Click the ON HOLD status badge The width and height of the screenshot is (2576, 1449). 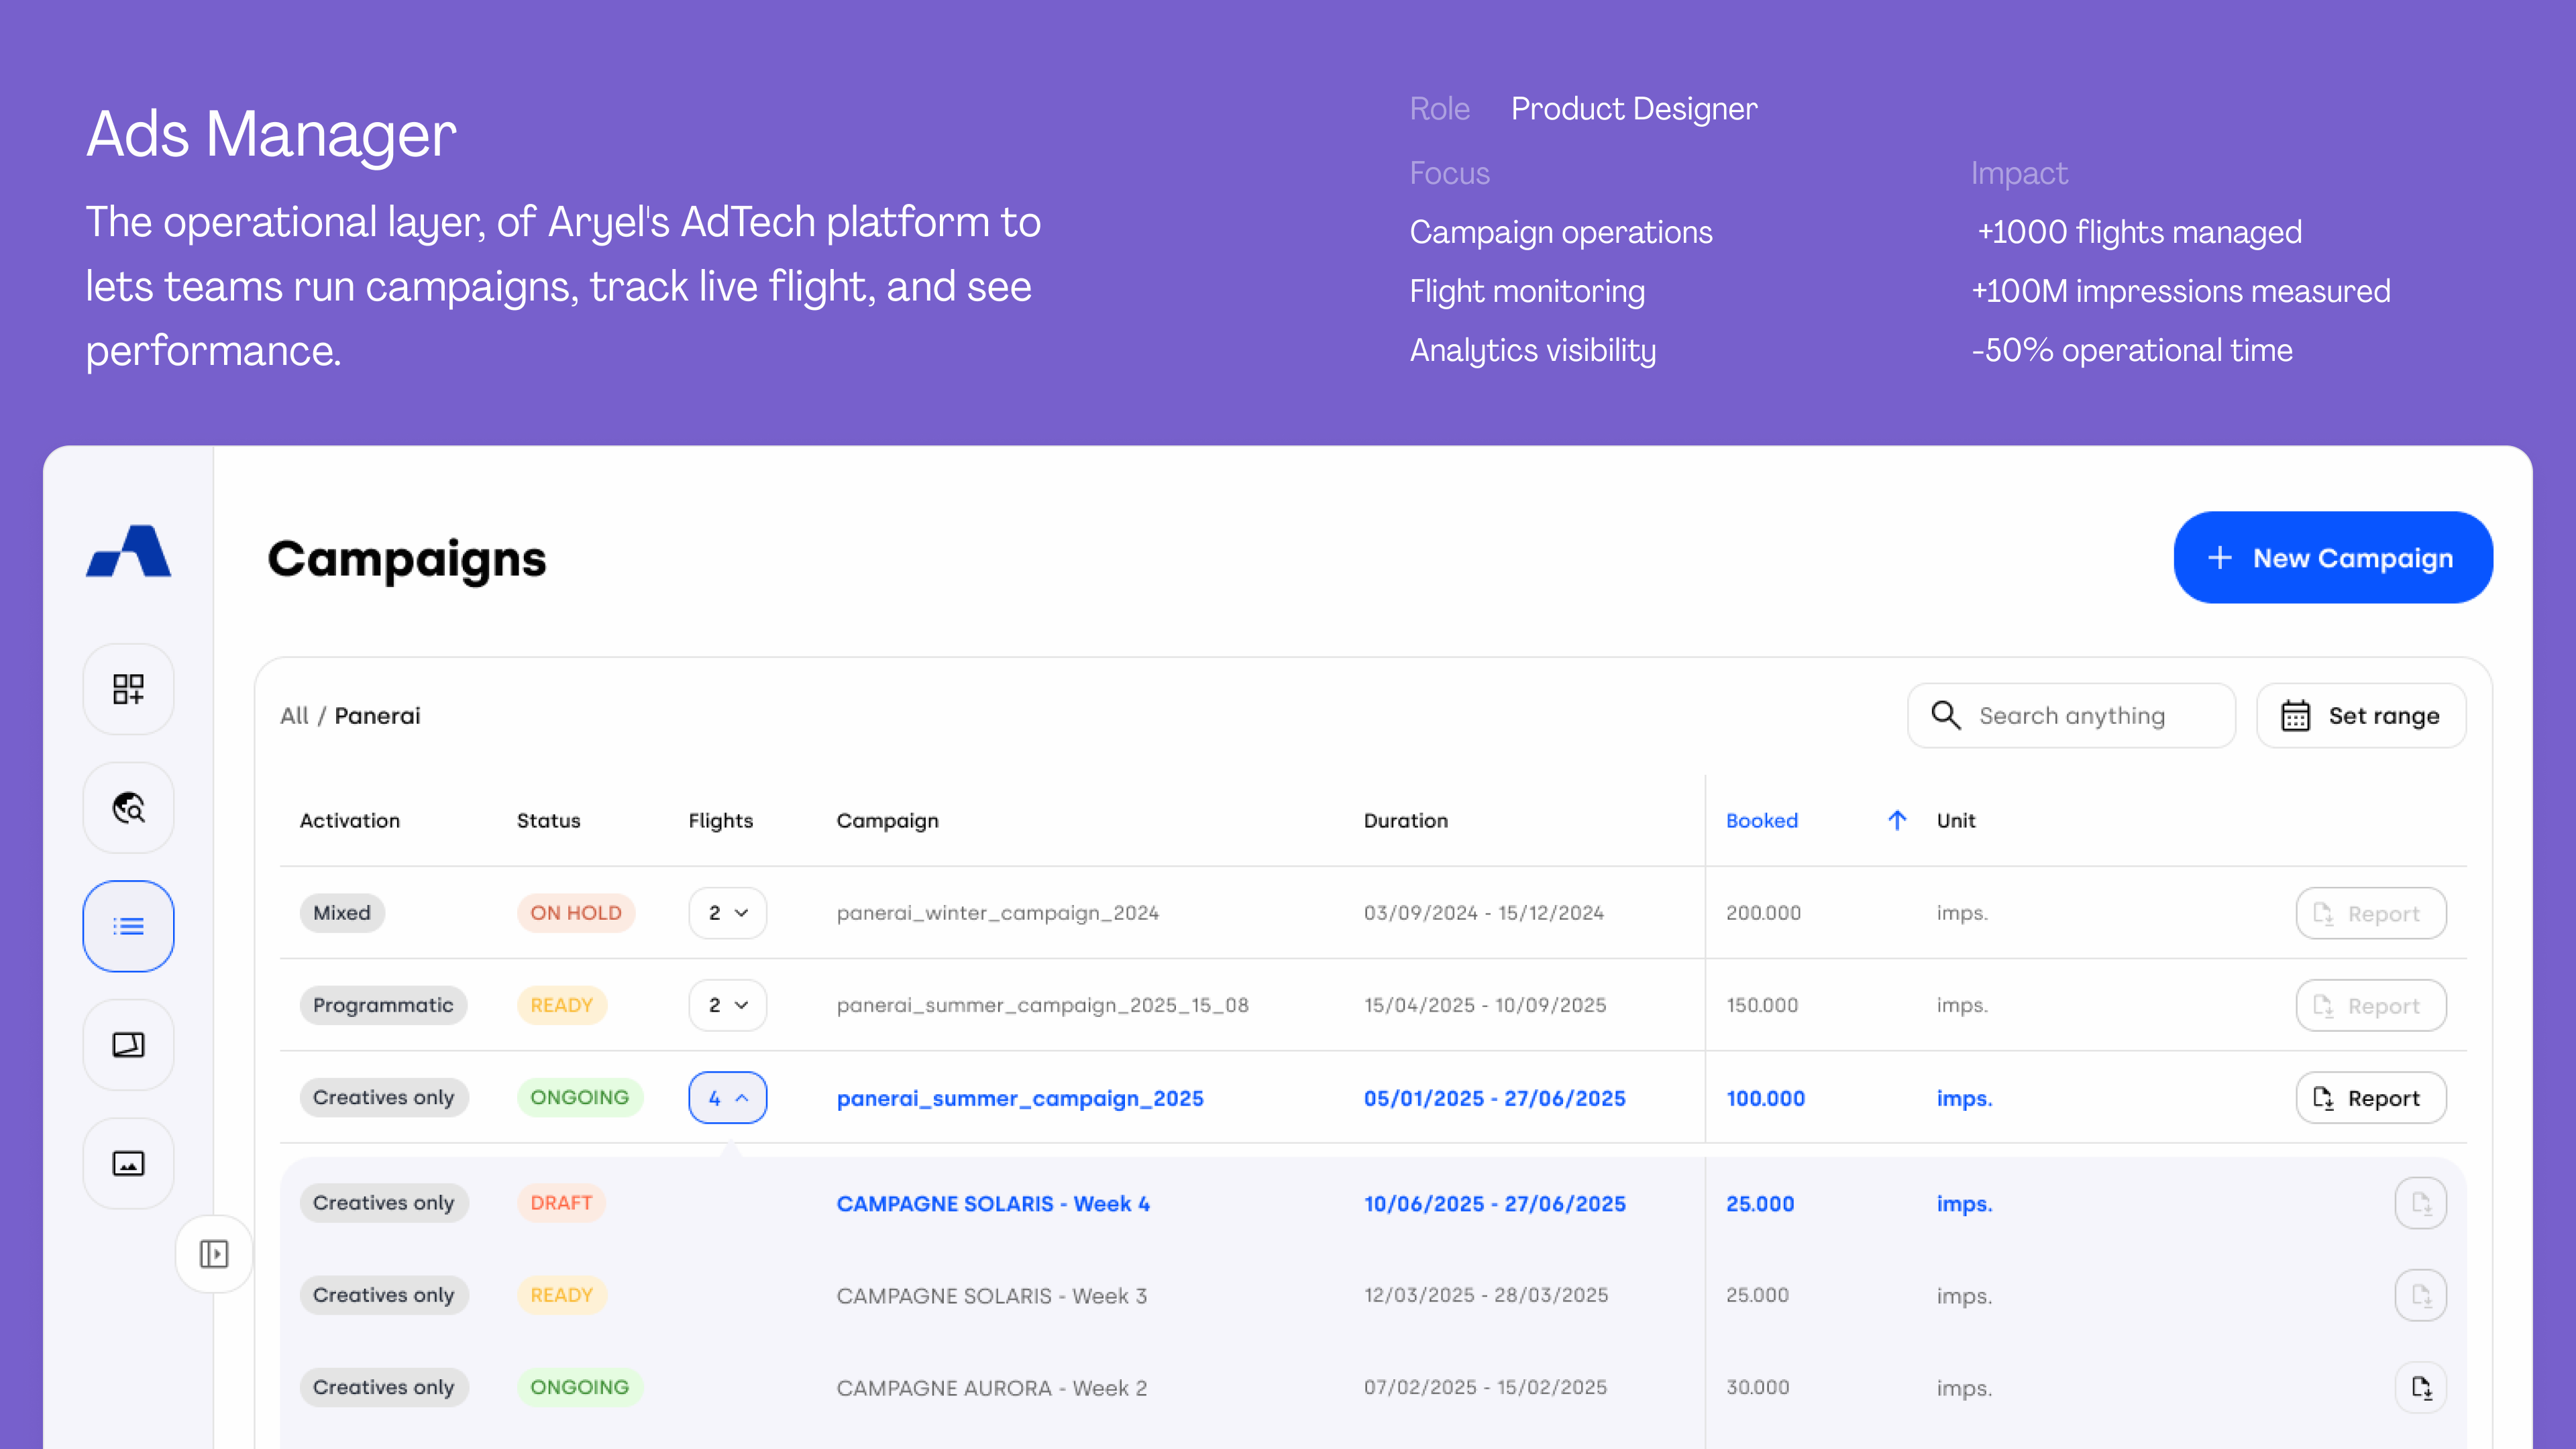click(x=576, y=913)
